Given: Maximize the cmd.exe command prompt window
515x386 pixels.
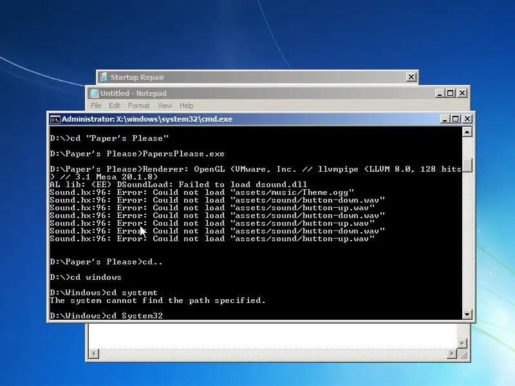Looking at the screenshot, I should 455,119.
